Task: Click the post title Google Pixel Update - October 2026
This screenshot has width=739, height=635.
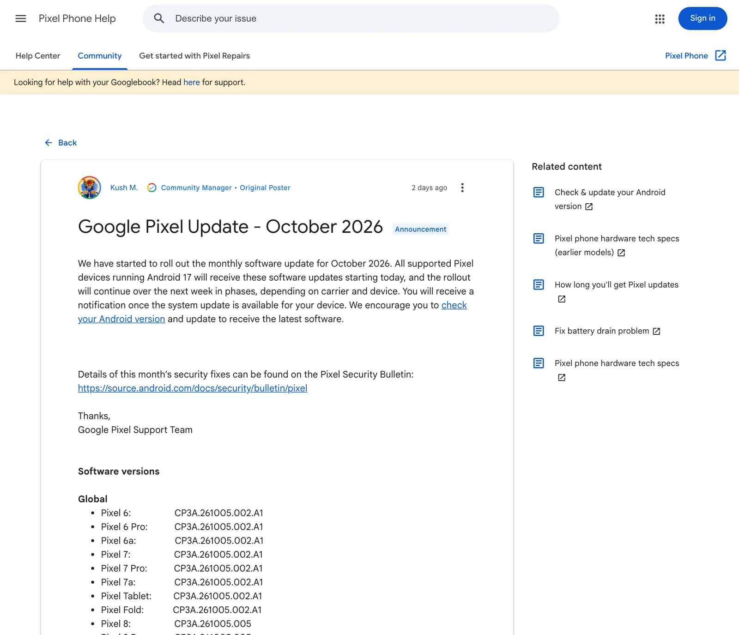Action: coord(230,227)
